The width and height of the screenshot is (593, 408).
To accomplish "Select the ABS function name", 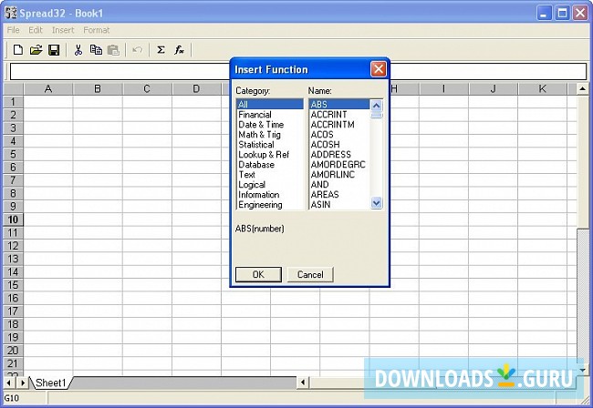I will tap(339, 104).
